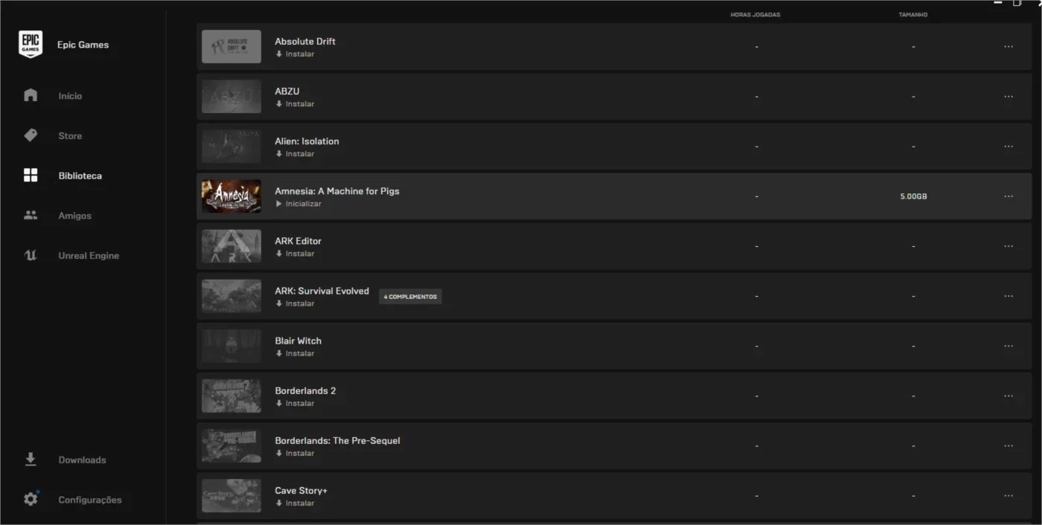Open the Unreal Engine icon
This screenshot has width=1042, height=525.
pos(31,255)
